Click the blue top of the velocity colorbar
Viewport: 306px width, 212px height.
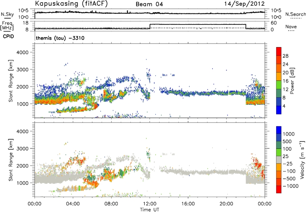click(x=279, y=130)
